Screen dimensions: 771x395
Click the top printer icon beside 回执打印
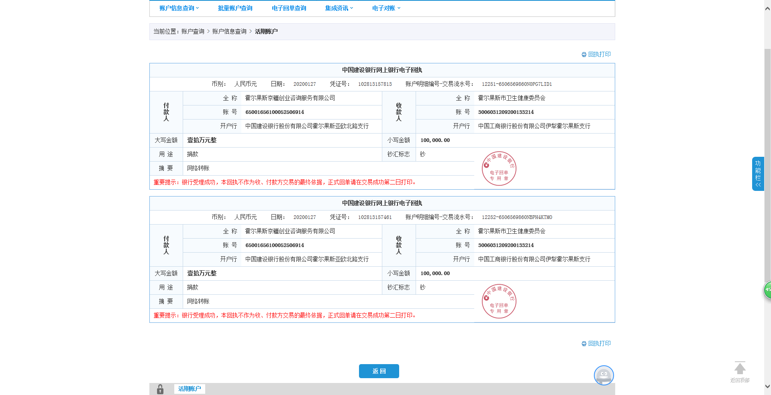(x=584, y=55)
